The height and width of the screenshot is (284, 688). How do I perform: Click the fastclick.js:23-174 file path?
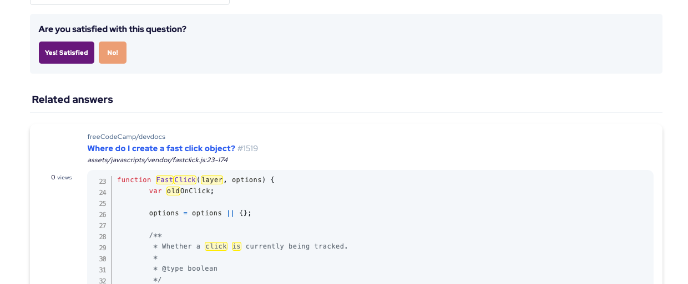tap(158, 160)
